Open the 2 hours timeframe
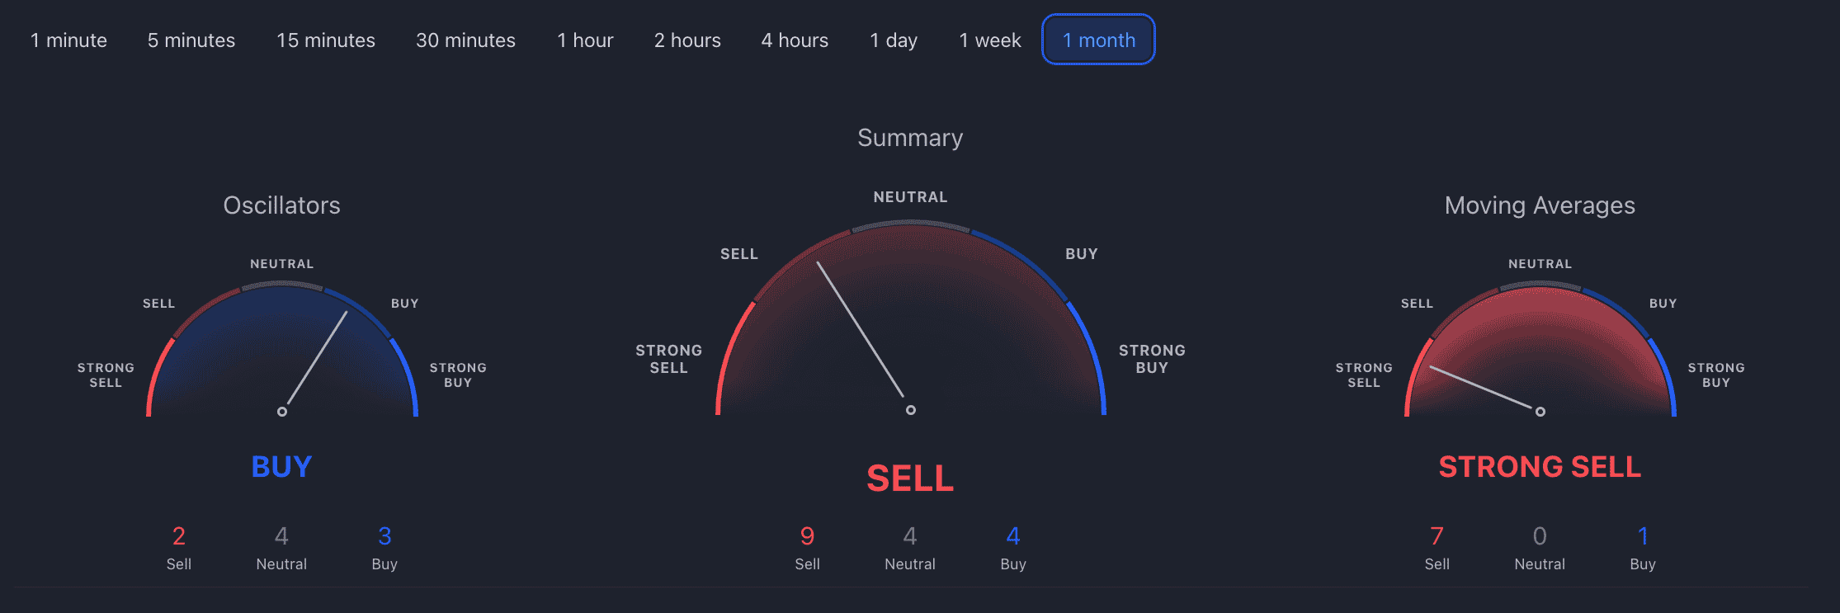Screen dimensions: 1840x613 687,40
